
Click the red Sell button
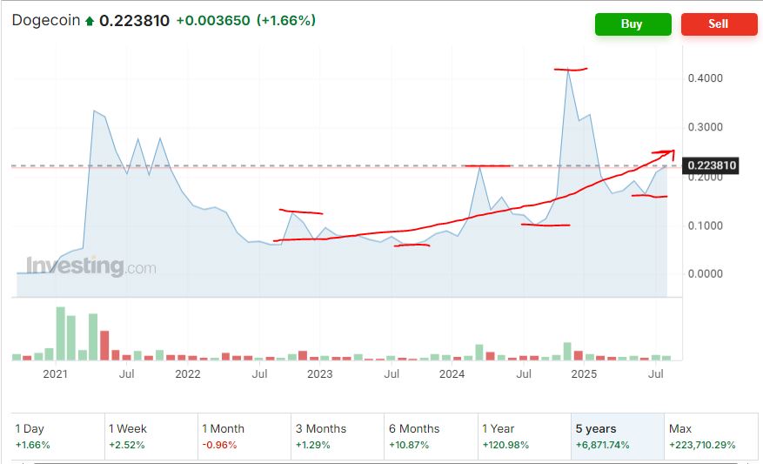pos(719,24)
